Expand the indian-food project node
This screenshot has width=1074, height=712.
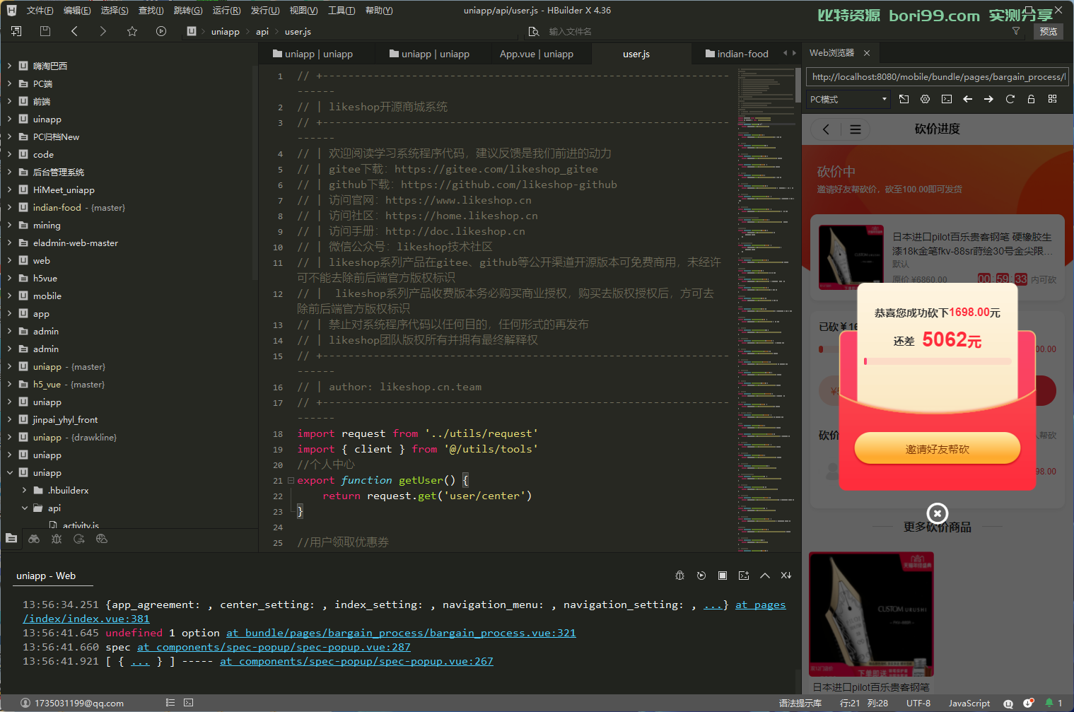[9, 207]
